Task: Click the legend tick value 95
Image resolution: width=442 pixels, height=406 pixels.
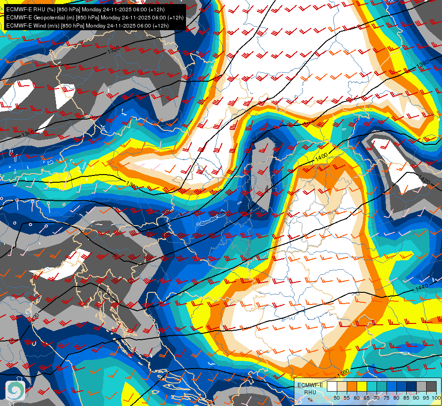Action: click(x=426, y=398)
